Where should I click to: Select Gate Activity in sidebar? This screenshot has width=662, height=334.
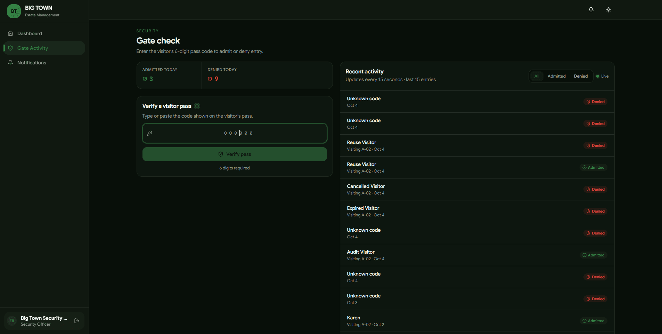[44, 48]
